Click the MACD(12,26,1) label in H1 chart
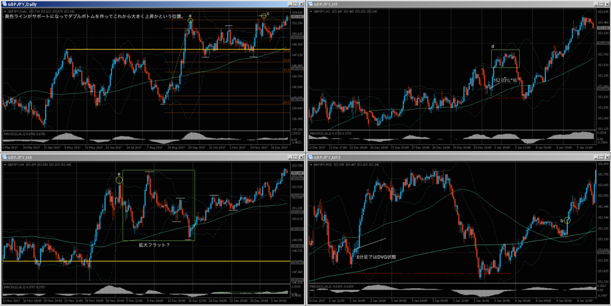611x306 pixels. 320,134
